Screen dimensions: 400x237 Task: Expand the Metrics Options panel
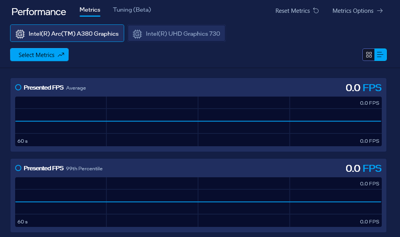coord(353,11)
